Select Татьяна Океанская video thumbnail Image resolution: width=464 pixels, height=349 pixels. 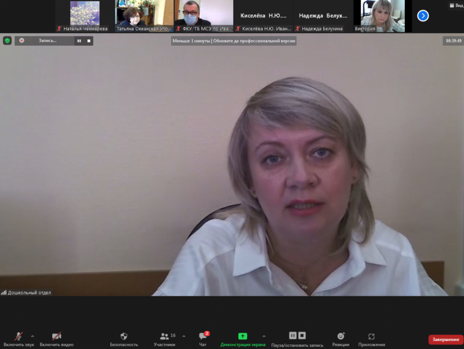[144, 16]
